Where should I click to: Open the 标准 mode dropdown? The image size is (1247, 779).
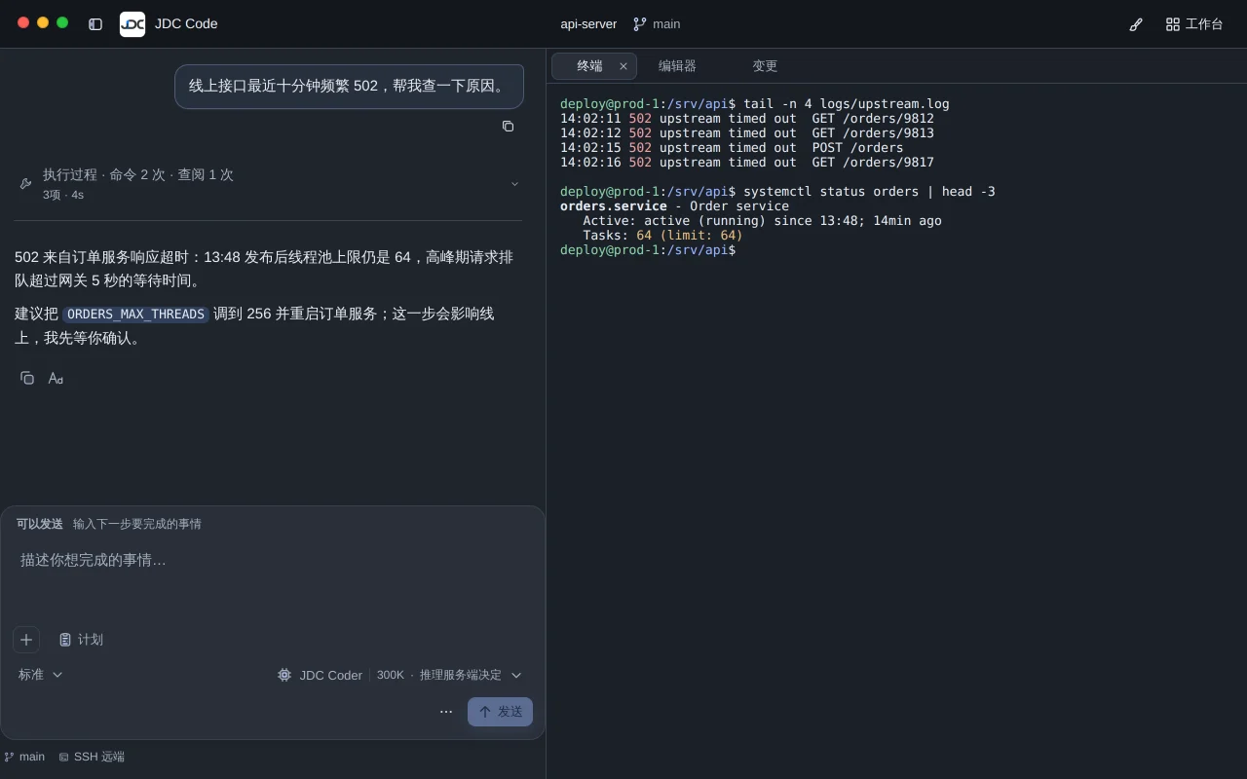(41, 675)
